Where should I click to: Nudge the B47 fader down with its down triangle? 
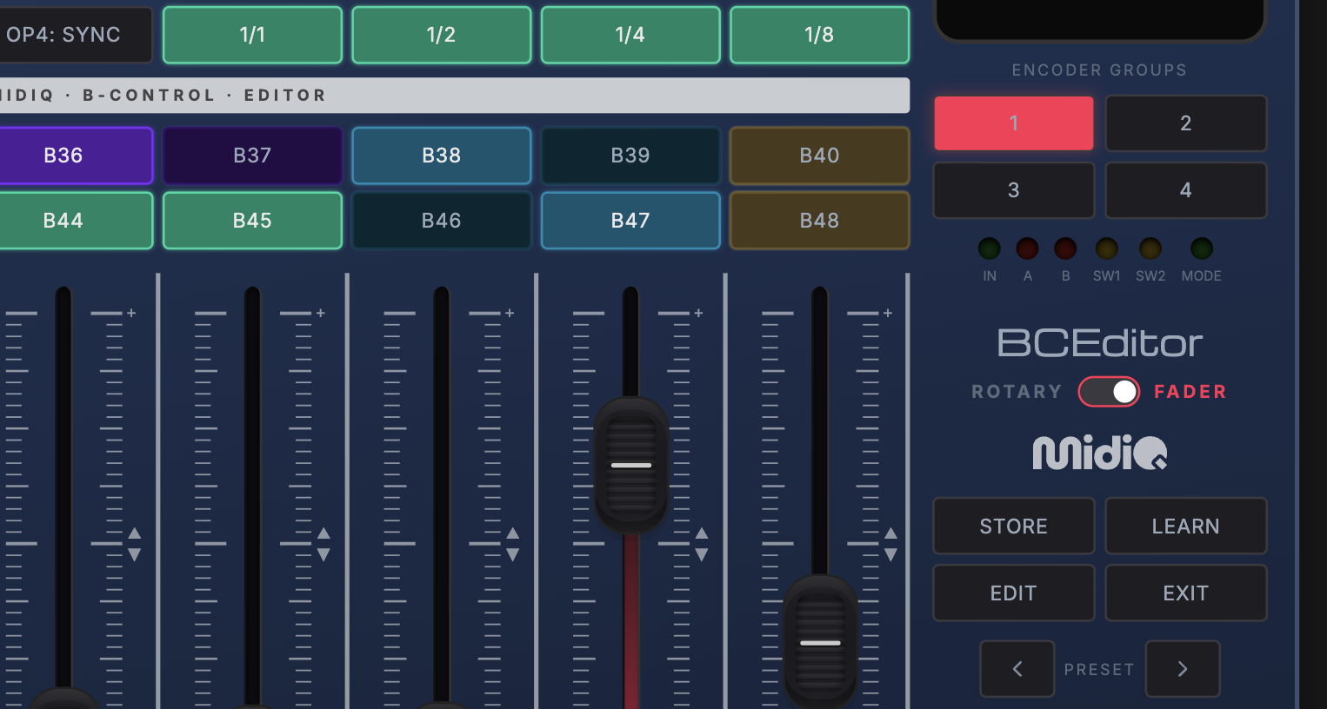(x=702, y=554)
